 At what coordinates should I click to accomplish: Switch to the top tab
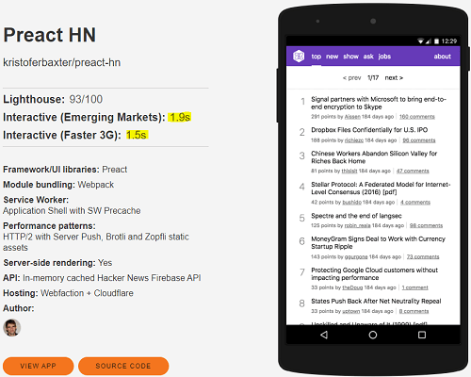tap(317, 57)
